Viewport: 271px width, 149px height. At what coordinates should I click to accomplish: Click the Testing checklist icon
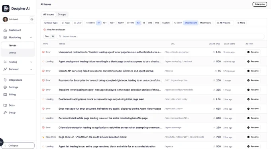(5, 62)
